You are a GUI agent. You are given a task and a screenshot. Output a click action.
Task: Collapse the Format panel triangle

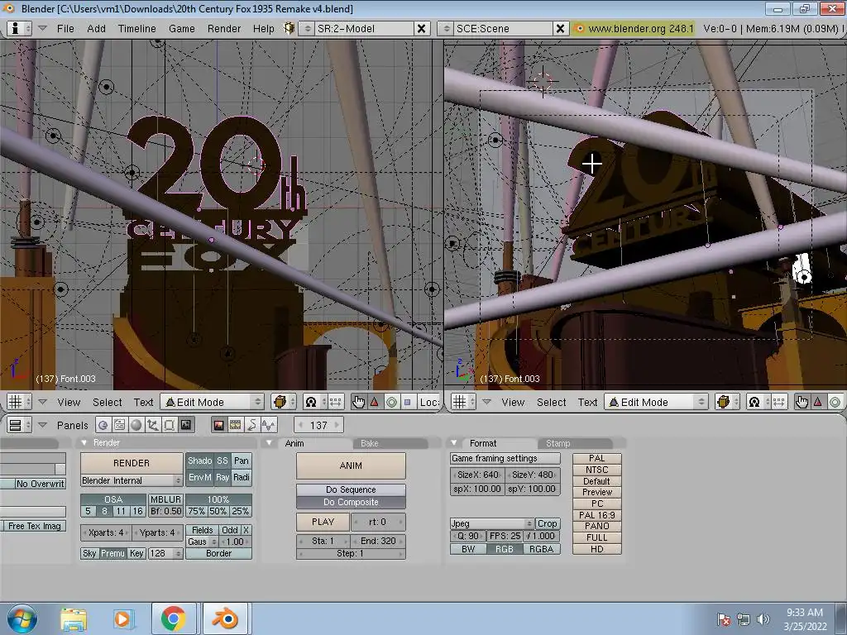point(454,443)
